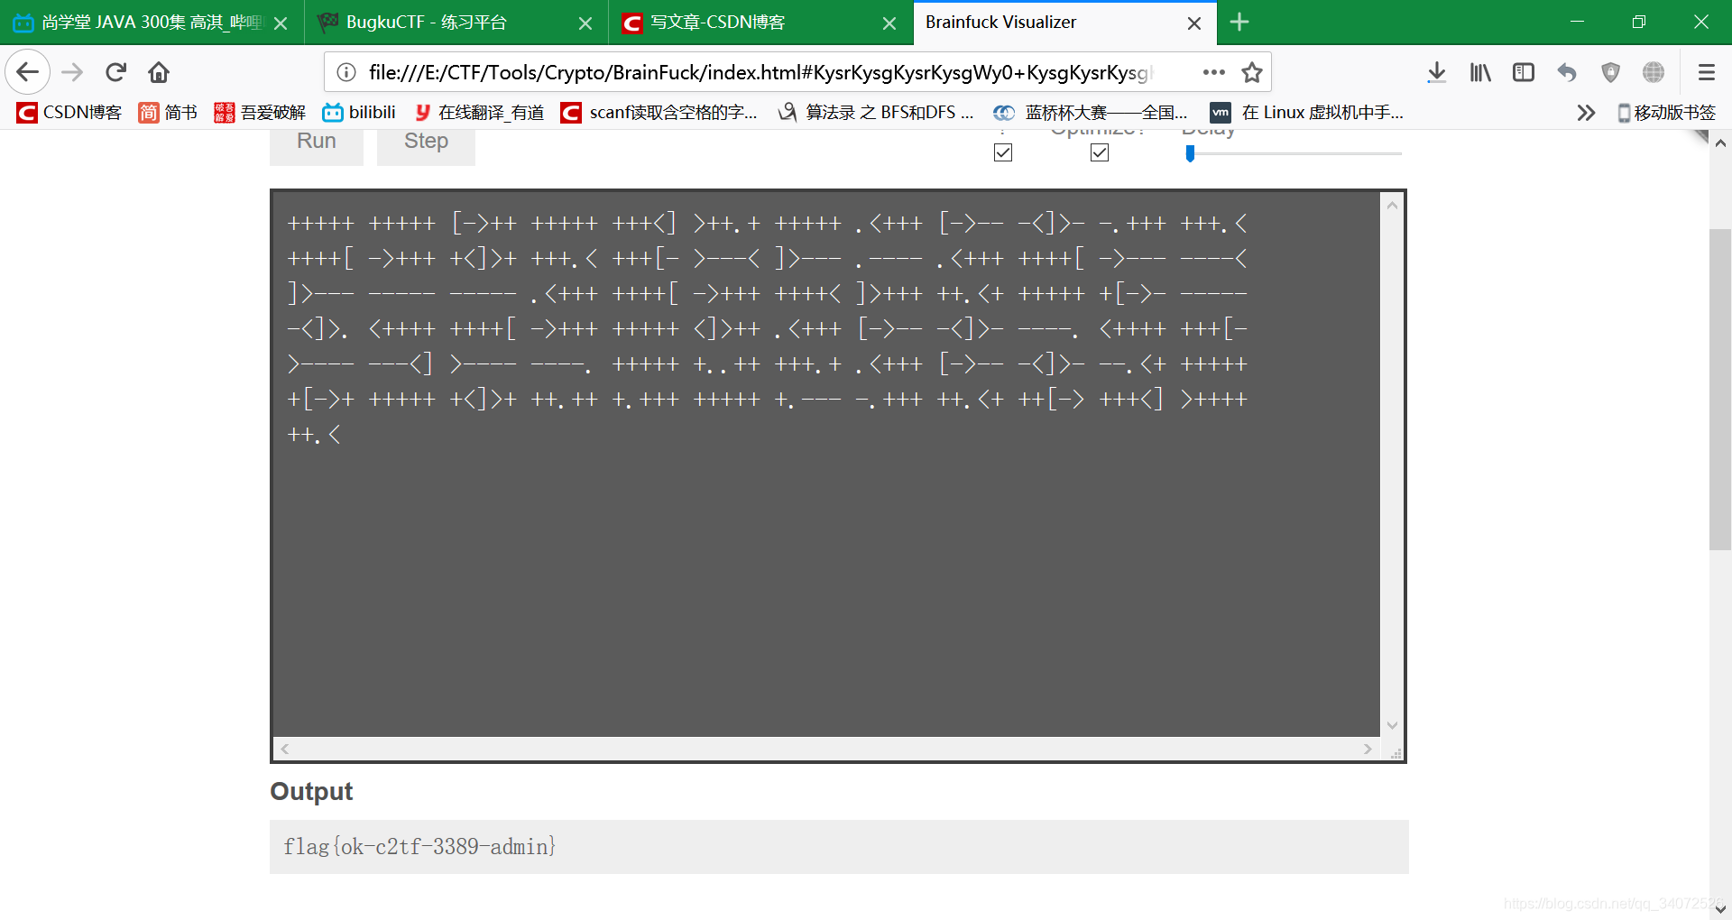This screenshot has height=920, width=1732.
Task: Close the Brainfuck Visualizer tab
Action: tap(1194, 23)
